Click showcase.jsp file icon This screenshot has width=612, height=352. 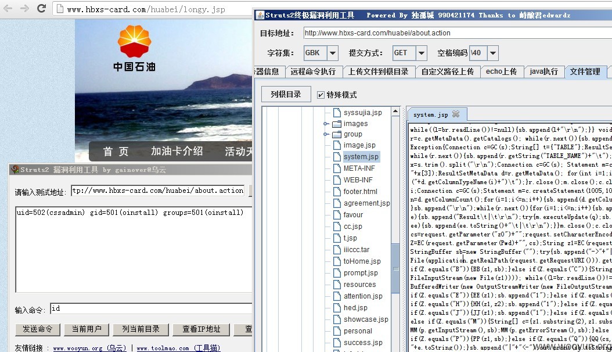click(x=337, y=319)
